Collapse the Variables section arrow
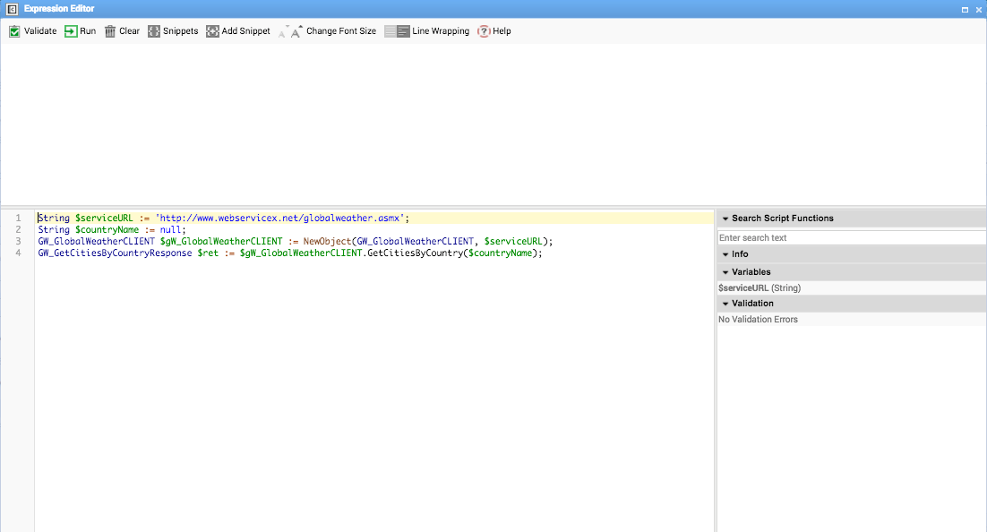Viewport: 987px width, 532px height. pyautogui.click(x=725, y=272)
